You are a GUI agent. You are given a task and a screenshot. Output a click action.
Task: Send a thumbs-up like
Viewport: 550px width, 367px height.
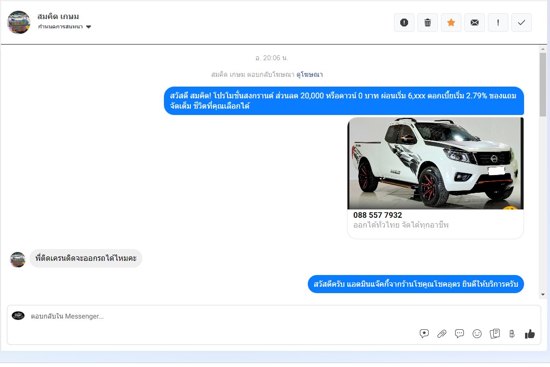coord(529,334)
